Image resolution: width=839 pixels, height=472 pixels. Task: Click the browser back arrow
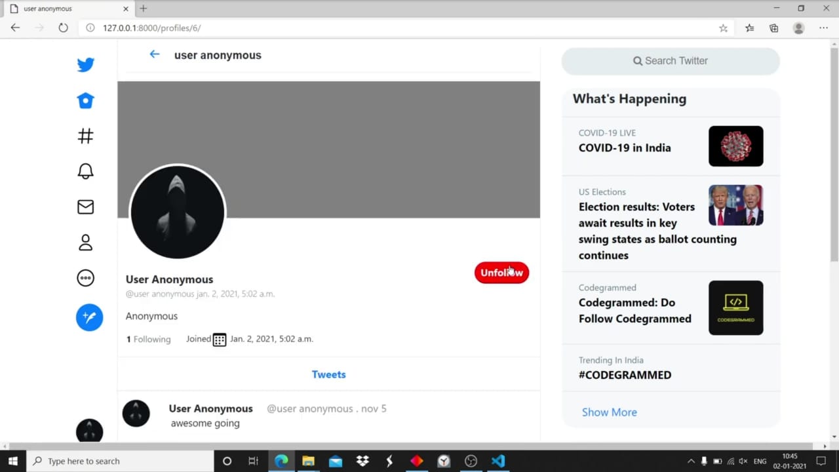point(15,28)
